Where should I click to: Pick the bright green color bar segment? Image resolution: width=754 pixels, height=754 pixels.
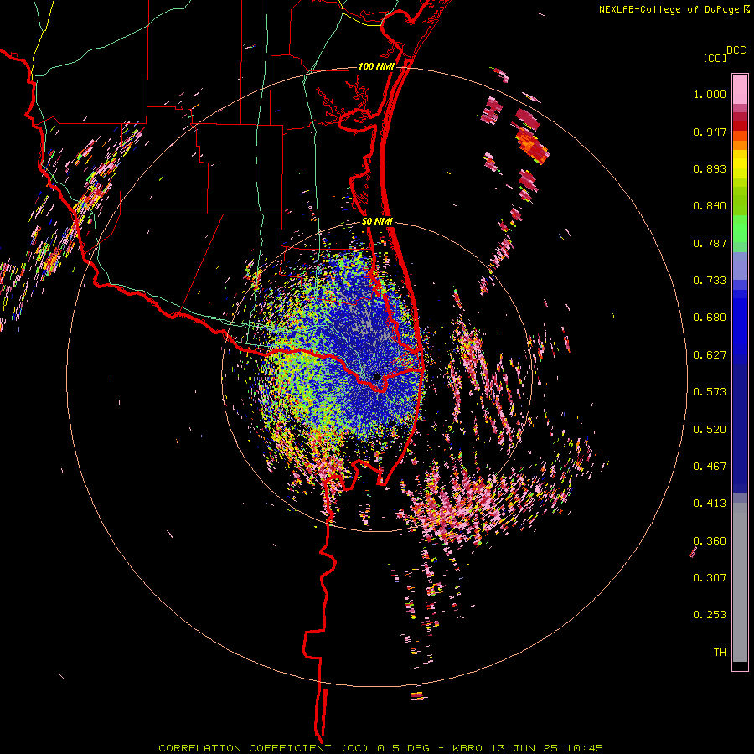click(x=740, y=230)
